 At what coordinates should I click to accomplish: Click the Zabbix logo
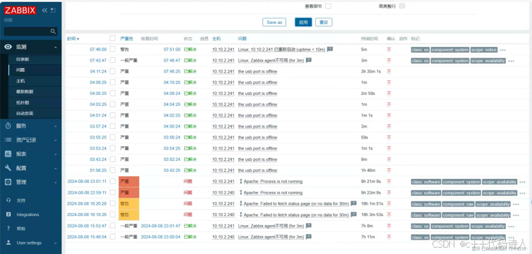tap(20, 10)
